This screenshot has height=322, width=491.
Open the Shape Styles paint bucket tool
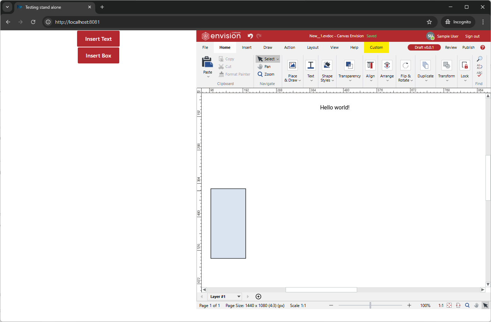click(327, 65)
